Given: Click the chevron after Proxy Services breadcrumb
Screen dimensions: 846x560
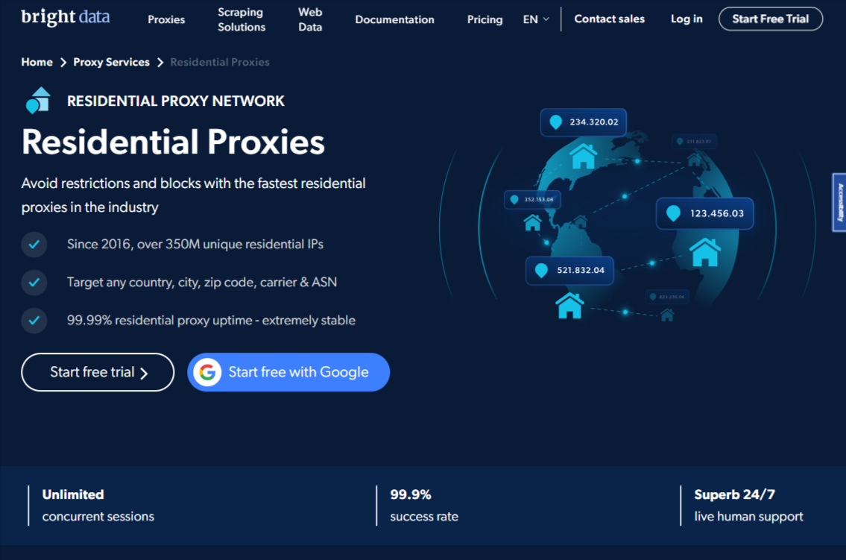Looking at the screenshot, I should [160, 63].
